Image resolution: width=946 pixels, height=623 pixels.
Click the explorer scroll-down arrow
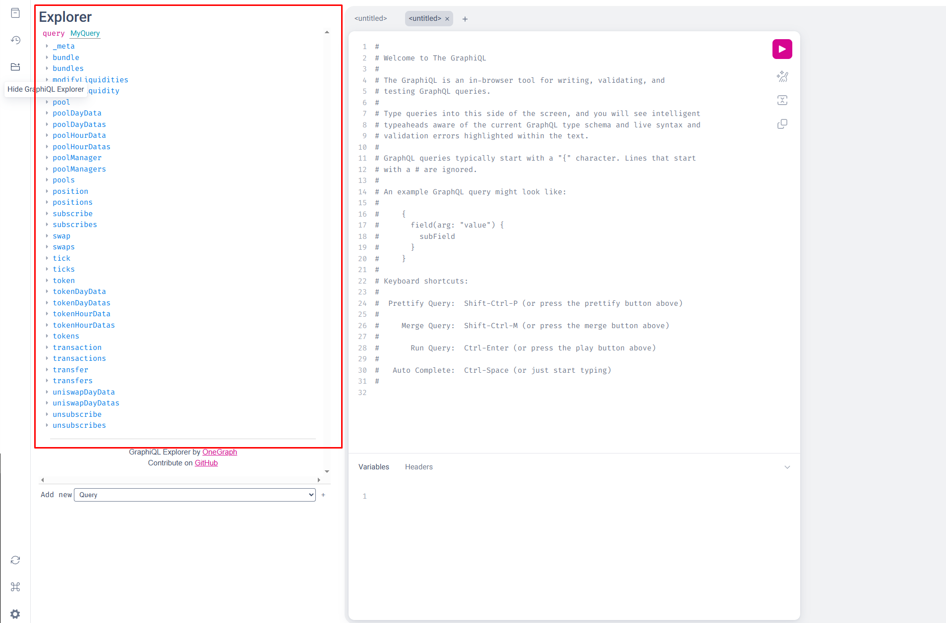pos(327,471)
